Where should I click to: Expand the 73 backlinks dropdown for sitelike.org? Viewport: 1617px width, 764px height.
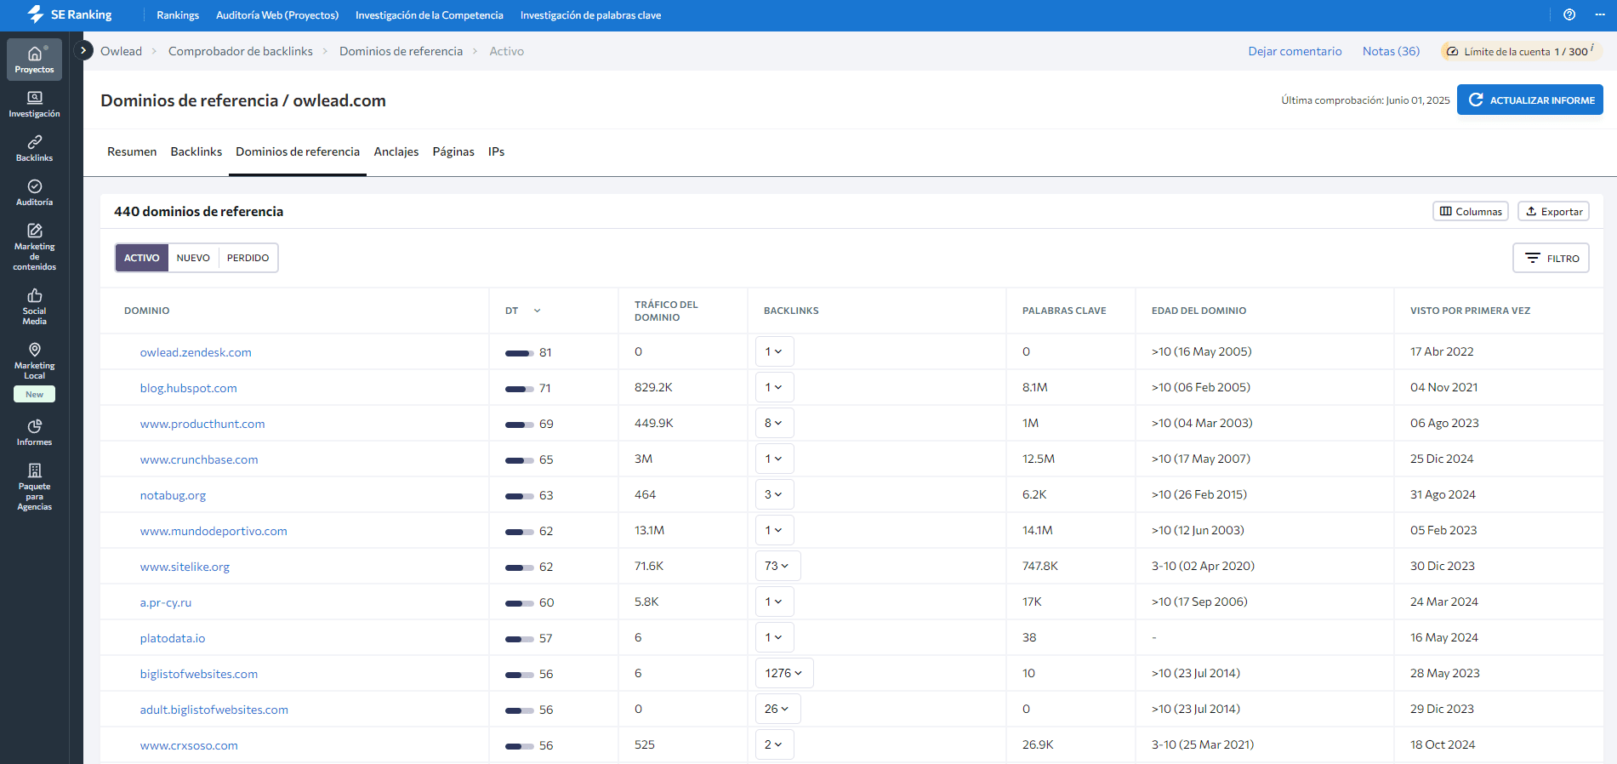click(x=777, y=566)
